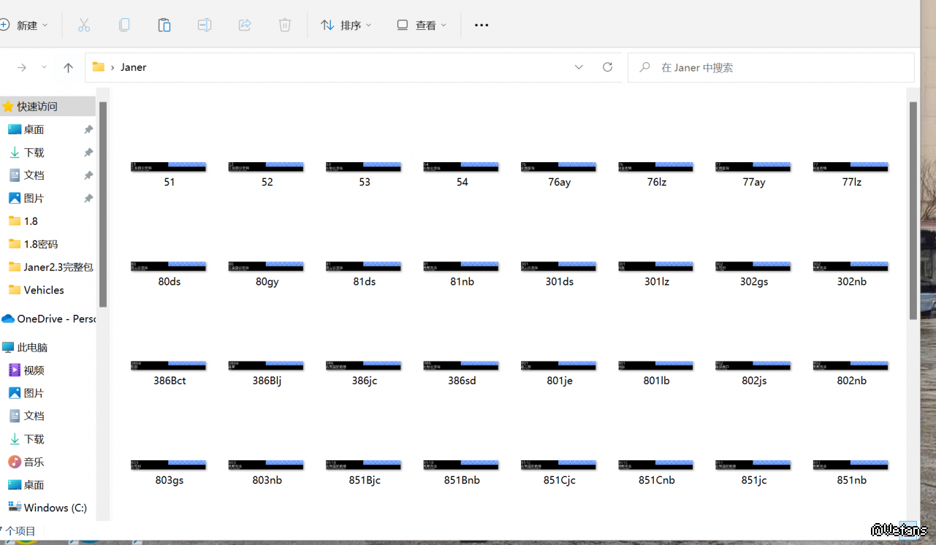Select the 851Cnb file thumbnail
Image resolution: width=936 pixels, height=545 pixels.
[656, 465]
